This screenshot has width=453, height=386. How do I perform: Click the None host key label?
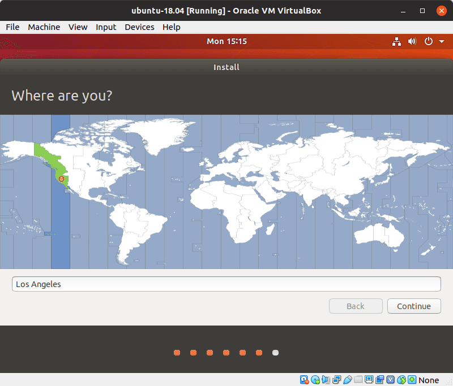429,380
